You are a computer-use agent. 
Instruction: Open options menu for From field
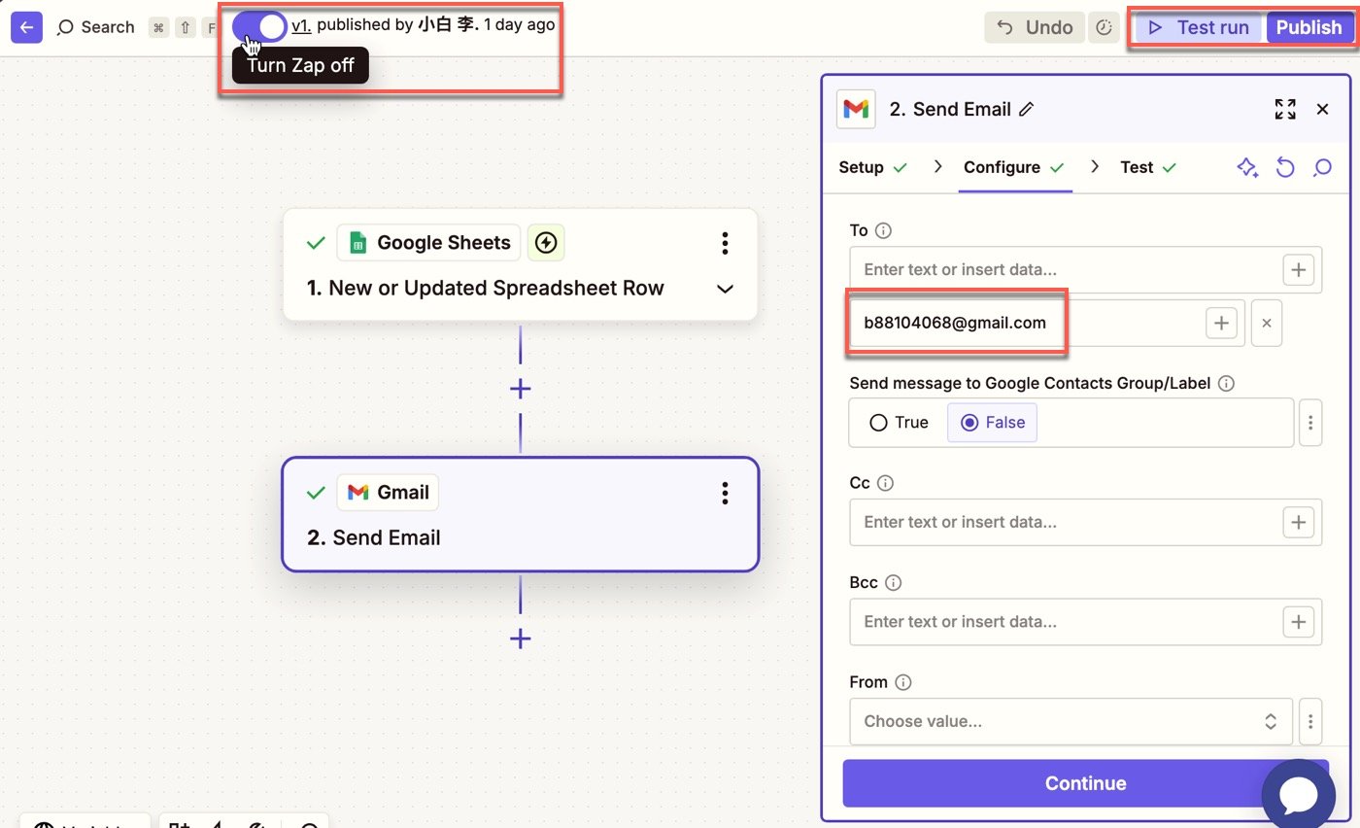(1310, 722)
